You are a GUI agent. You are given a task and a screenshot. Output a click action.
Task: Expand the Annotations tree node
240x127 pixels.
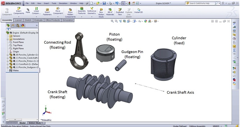point(7,39)
